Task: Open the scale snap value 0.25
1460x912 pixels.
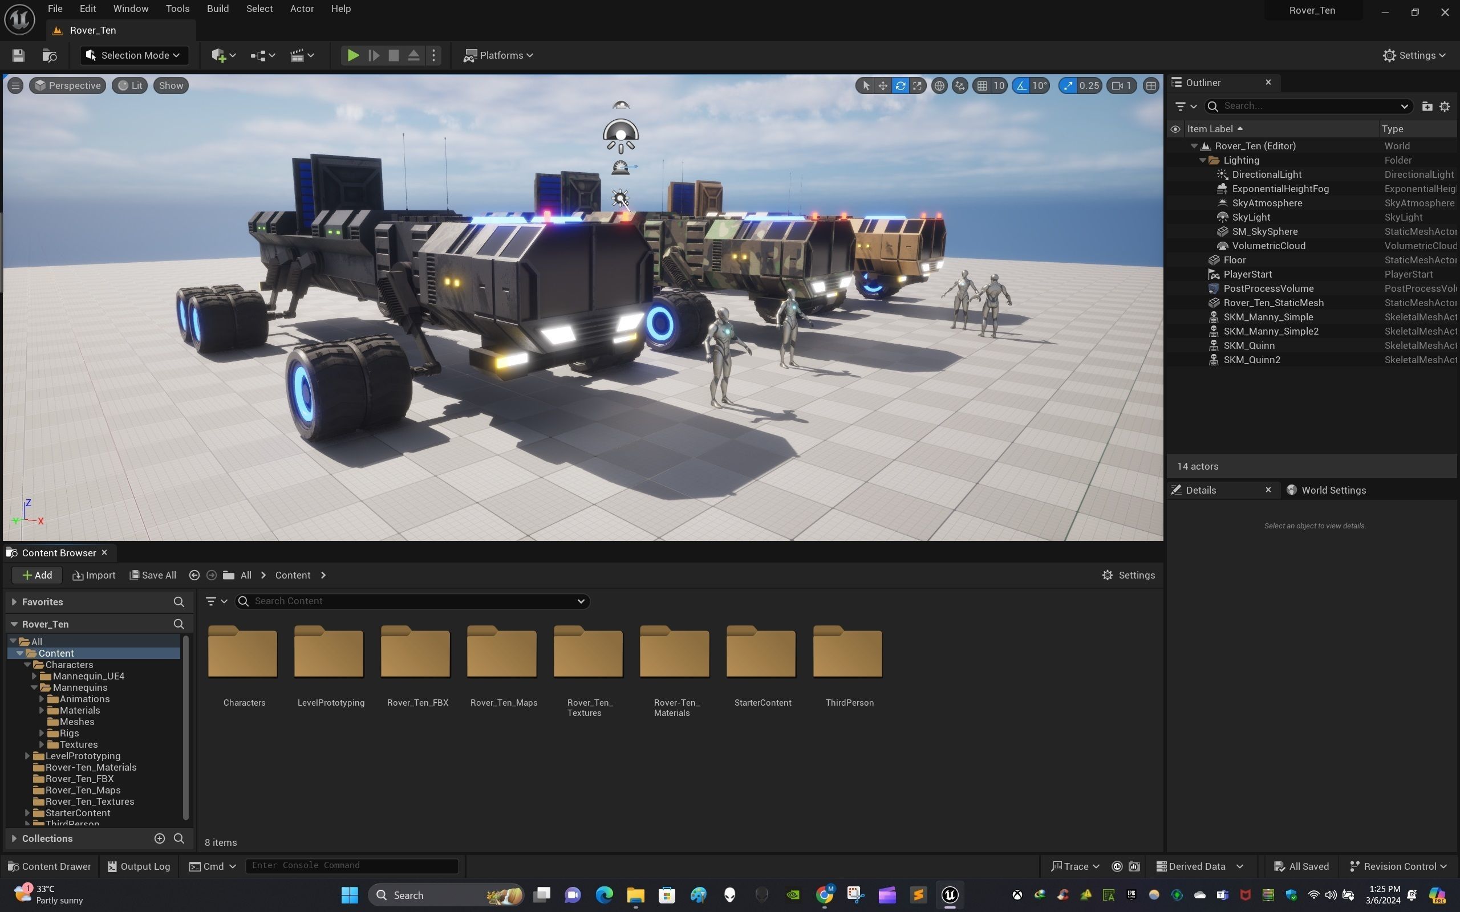Action: (x=1089, y=85)
